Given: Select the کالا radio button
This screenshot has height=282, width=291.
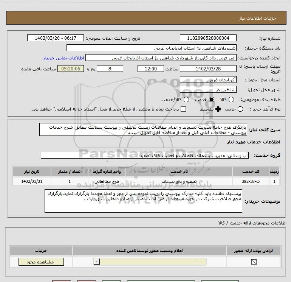Looking at the screenshot, I should coord(231,100).
